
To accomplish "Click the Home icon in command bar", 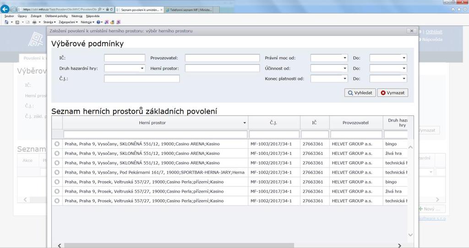I will [6, 22].
